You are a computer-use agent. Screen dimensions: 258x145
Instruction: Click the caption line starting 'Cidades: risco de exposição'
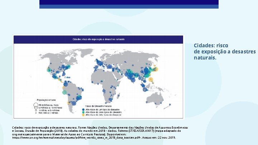click(x=100, y=127)
